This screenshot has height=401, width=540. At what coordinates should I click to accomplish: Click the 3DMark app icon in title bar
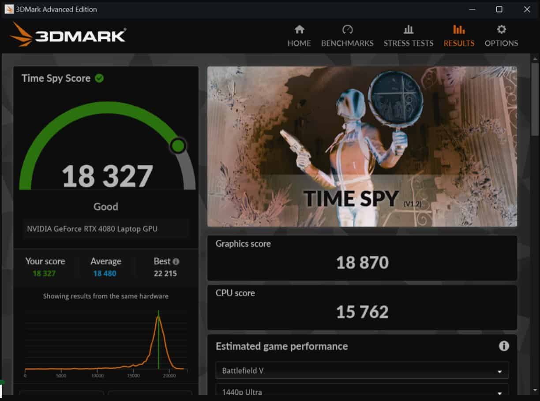point(9,9)
